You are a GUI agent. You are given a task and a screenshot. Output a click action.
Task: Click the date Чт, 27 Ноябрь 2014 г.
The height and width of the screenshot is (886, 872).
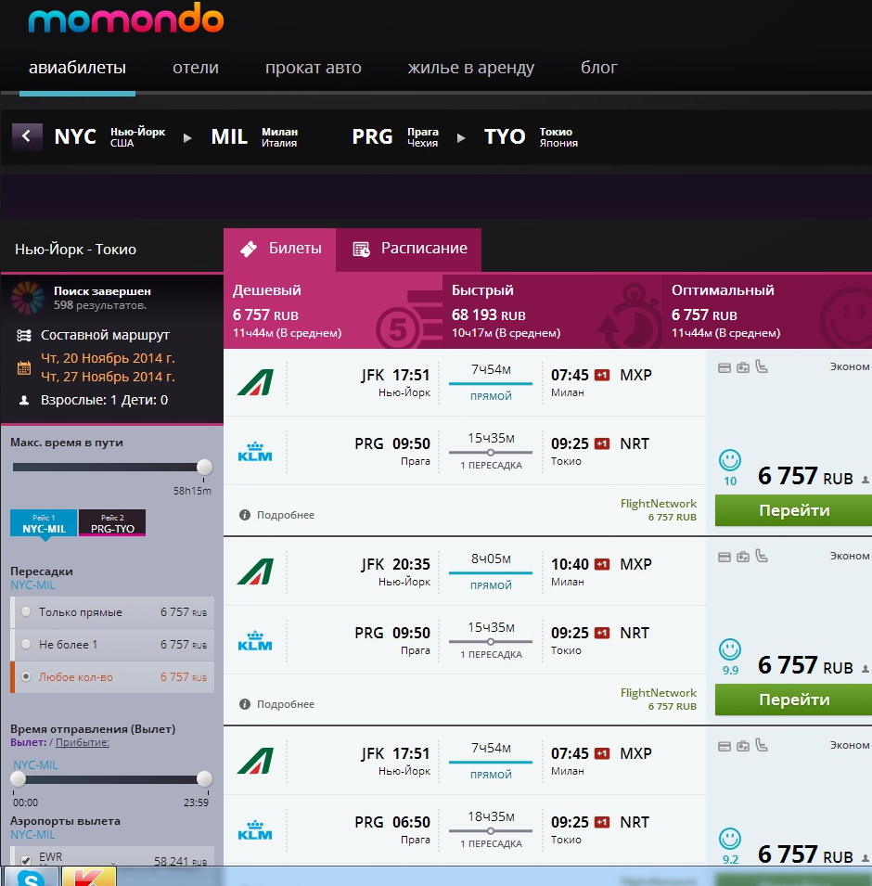(x=108, y=377)
